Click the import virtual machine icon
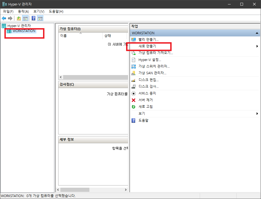 coord(134,53)
